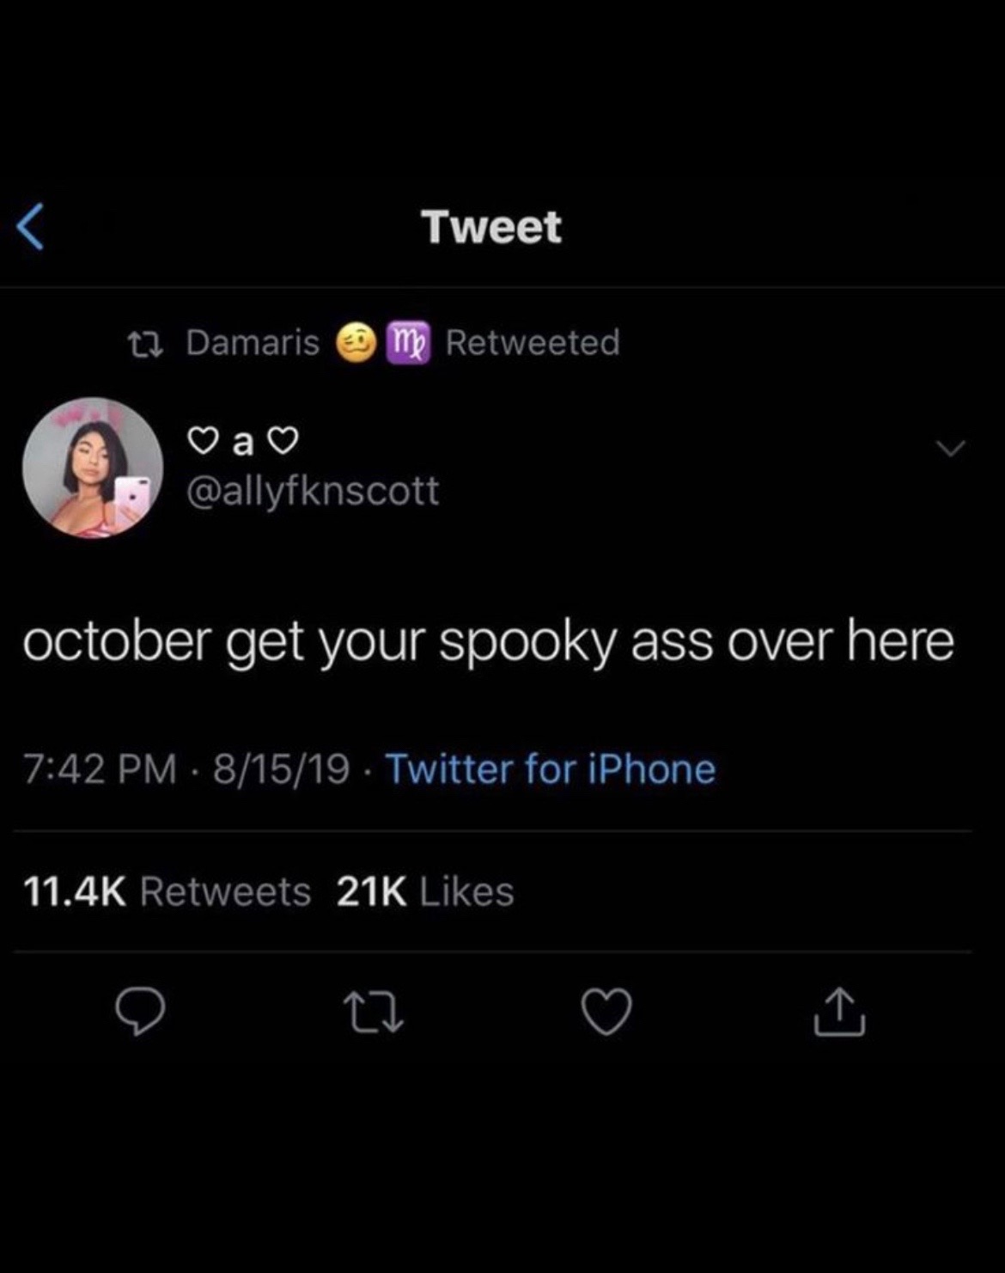The image size is (1005, 1273).
Task: Retweet using the bottom retweet icon
Action: 373,1012
